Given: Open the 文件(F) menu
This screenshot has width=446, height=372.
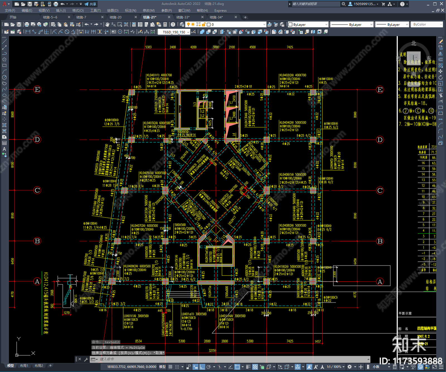Looking at the screenshot, I should click(10, 11).
